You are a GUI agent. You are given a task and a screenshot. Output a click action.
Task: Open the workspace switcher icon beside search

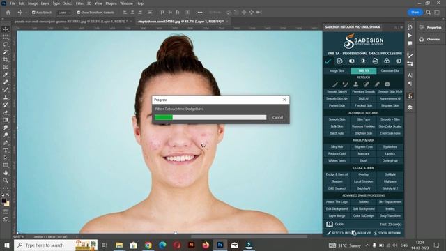tap(437, 13)
